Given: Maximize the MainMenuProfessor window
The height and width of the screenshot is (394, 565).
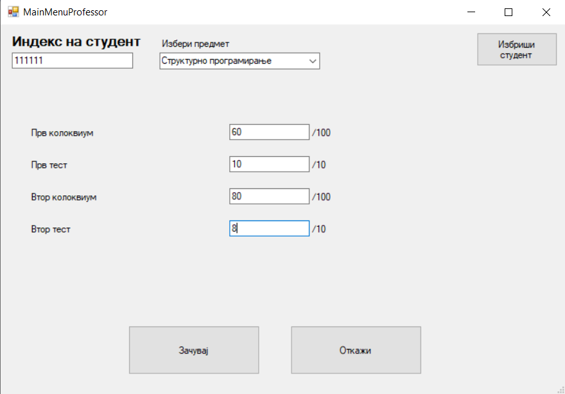Looking at the screenshot, I should point(509,12).
